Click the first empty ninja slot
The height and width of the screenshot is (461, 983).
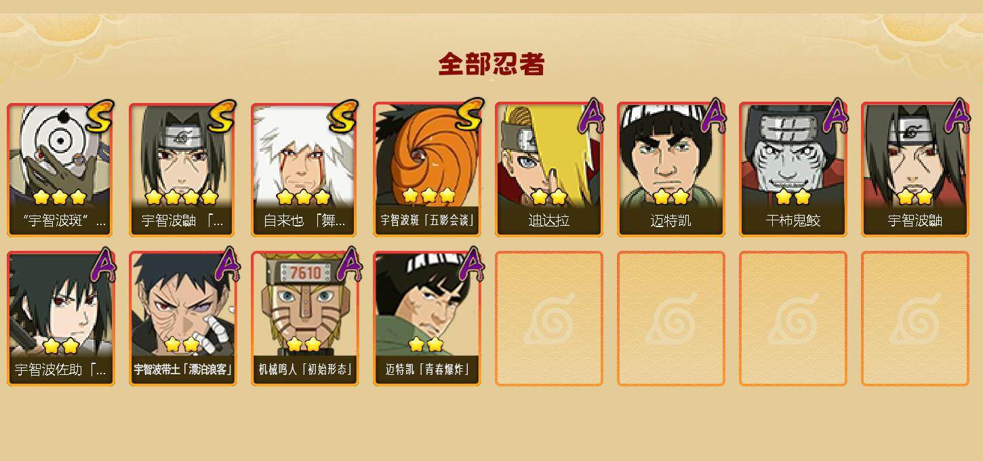click(549, 319)
